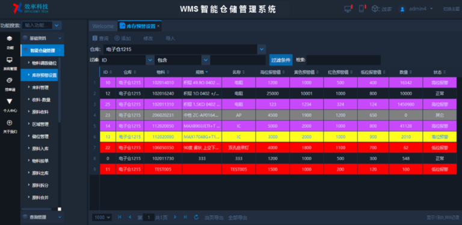The image size is (462, 225).
Task: Click the 过滤条件 filter button
Action: 281,60
